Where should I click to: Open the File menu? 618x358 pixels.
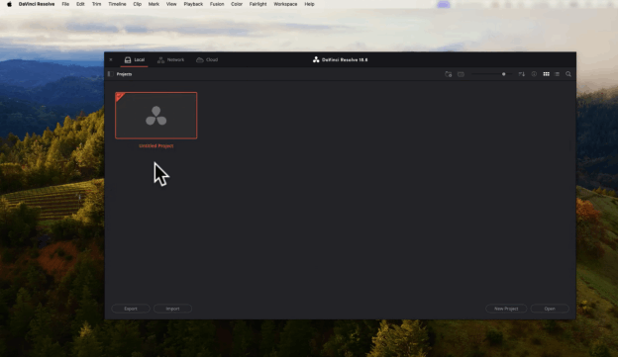[x=65, y=4]
